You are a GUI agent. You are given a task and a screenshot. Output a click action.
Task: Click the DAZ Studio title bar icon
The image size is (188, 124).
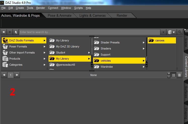2,3
